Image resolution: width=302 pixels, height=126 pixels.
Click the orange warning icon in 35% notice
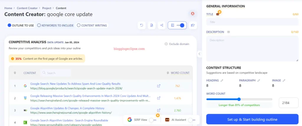point(12,59)
